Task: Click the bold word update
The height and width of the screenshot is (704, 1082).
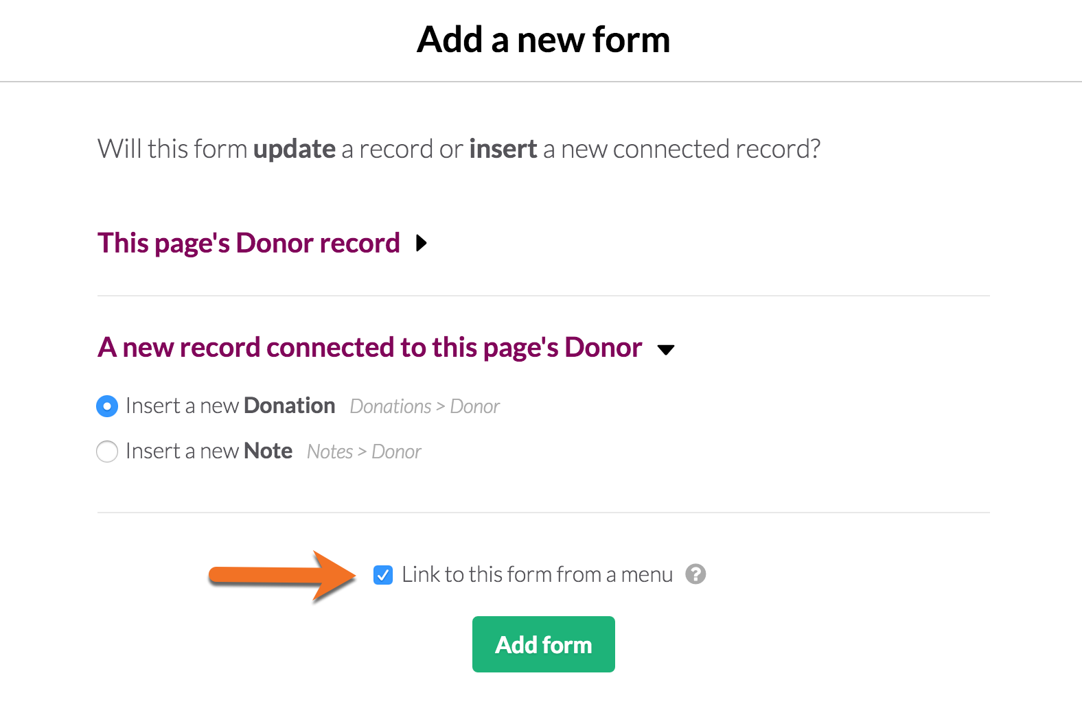Action: point(295,149)
